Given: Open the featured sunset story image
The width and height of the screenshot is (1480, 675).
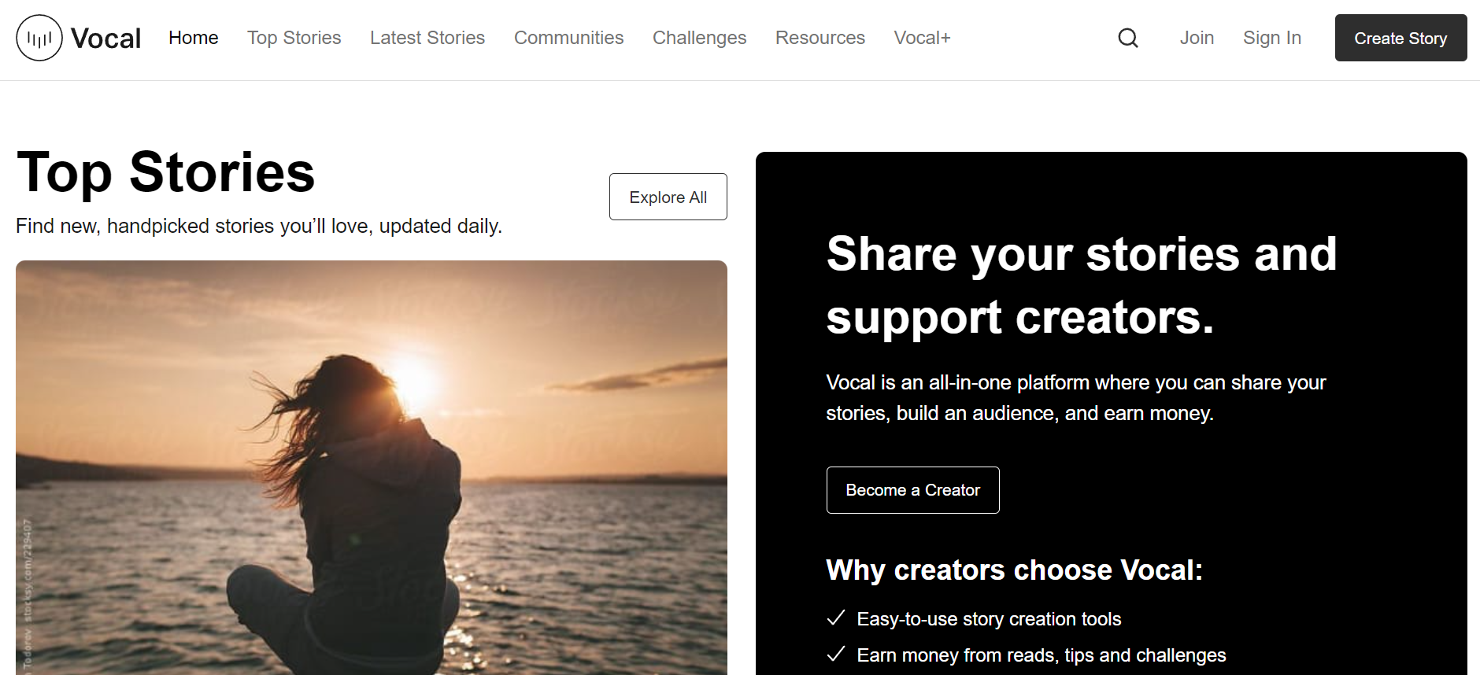Looking at the screenshot, I should [371, 467].
